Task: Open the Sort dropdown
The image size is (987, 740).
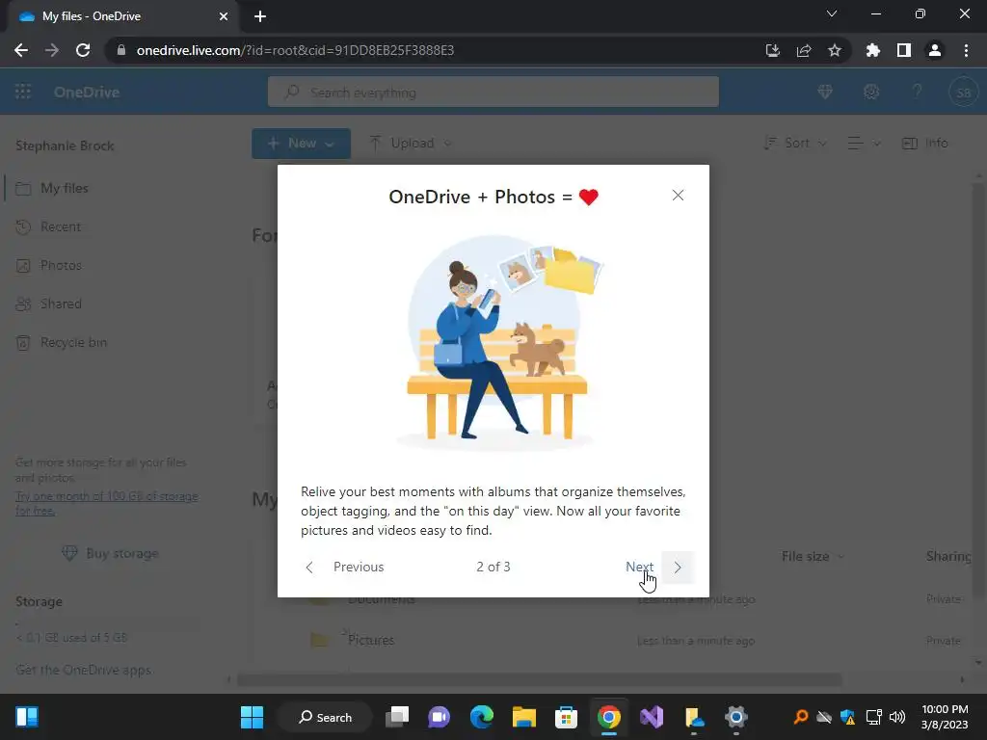Action: pos(795,143)
